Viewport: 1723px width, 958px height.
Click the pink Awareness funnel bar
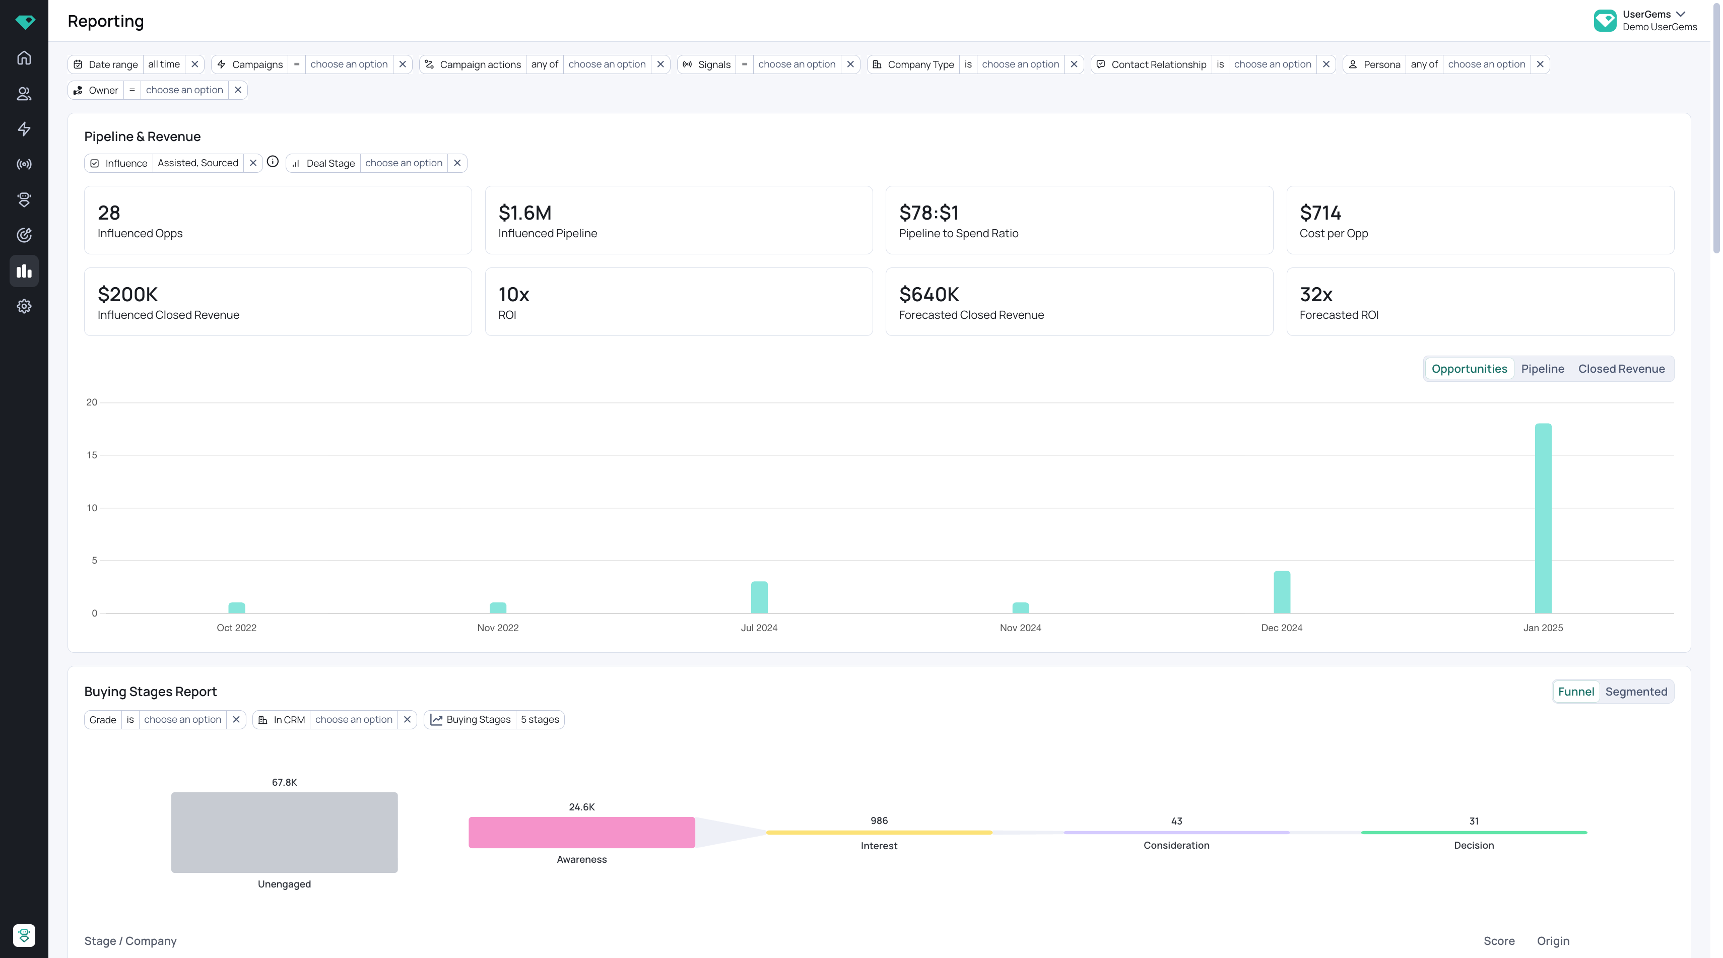tap(582, 832)
